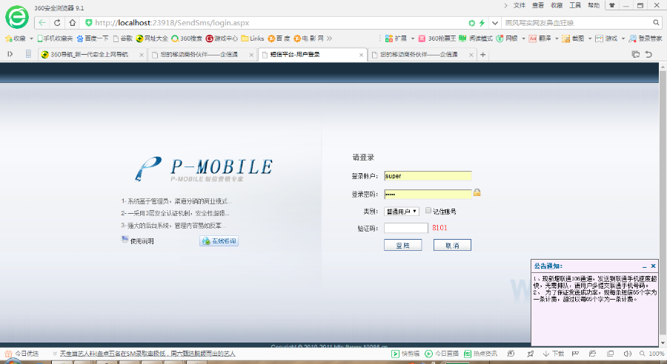The image size is (667, 364).
Task: Check the 记住账号 checkbox
Action: (428, 211)
